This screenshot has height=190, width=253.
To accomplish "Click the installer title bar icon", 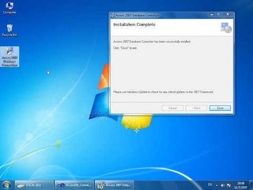I will pos(112,15).
